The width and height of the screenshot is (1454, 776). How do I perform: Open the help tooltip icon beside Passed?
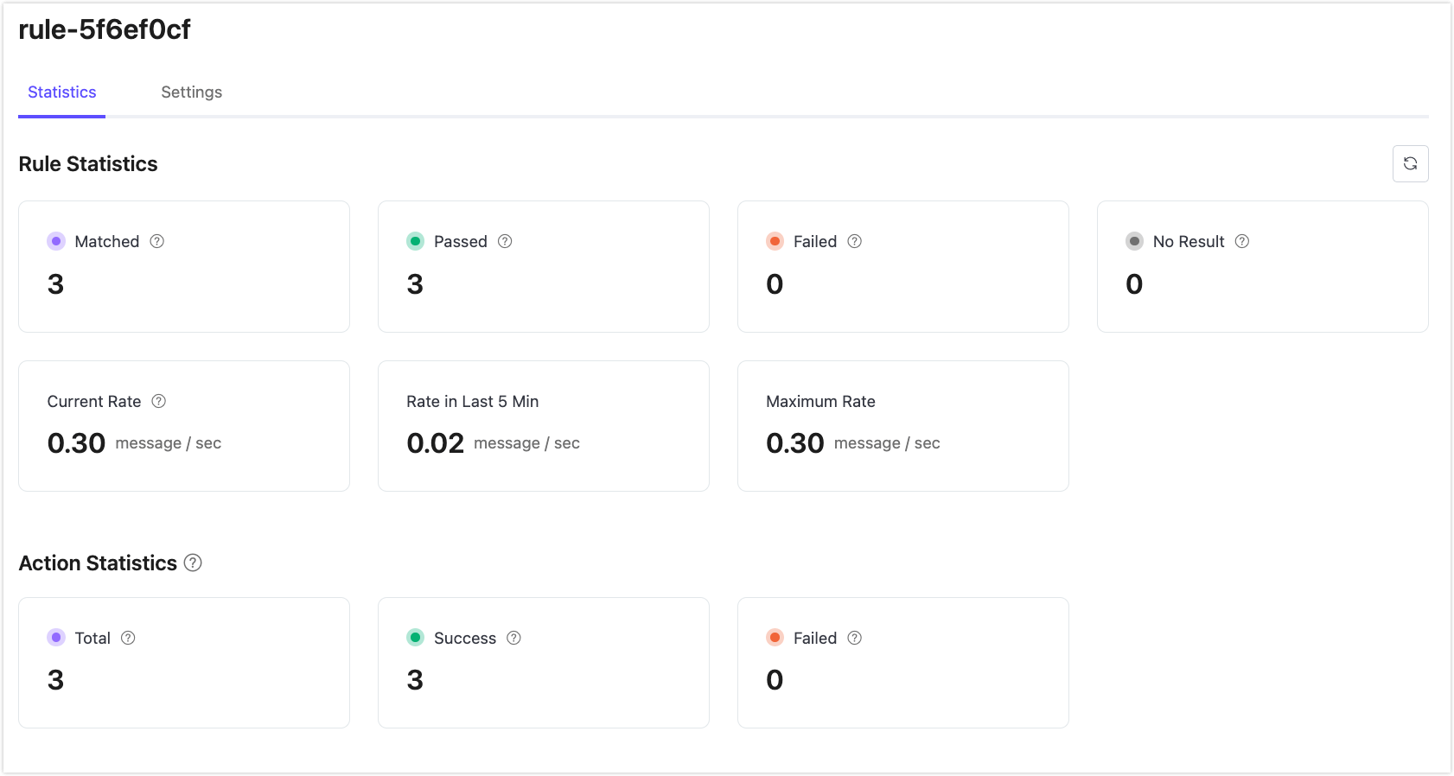(505, 241)
